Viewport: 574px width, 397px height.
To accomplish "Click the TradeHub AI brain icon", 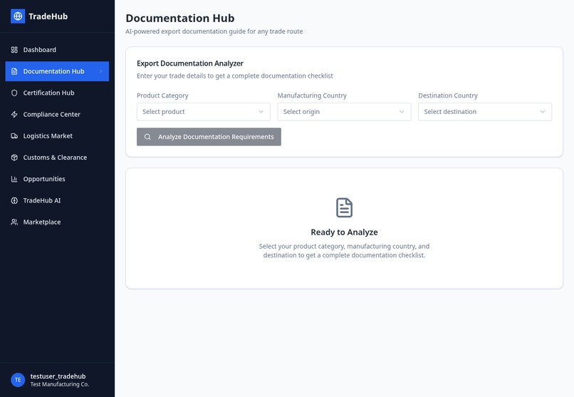I will (x=14, y=201).
